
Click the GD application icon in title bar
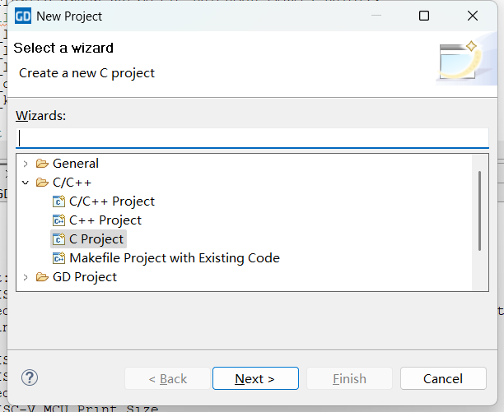tap(24, 16)
